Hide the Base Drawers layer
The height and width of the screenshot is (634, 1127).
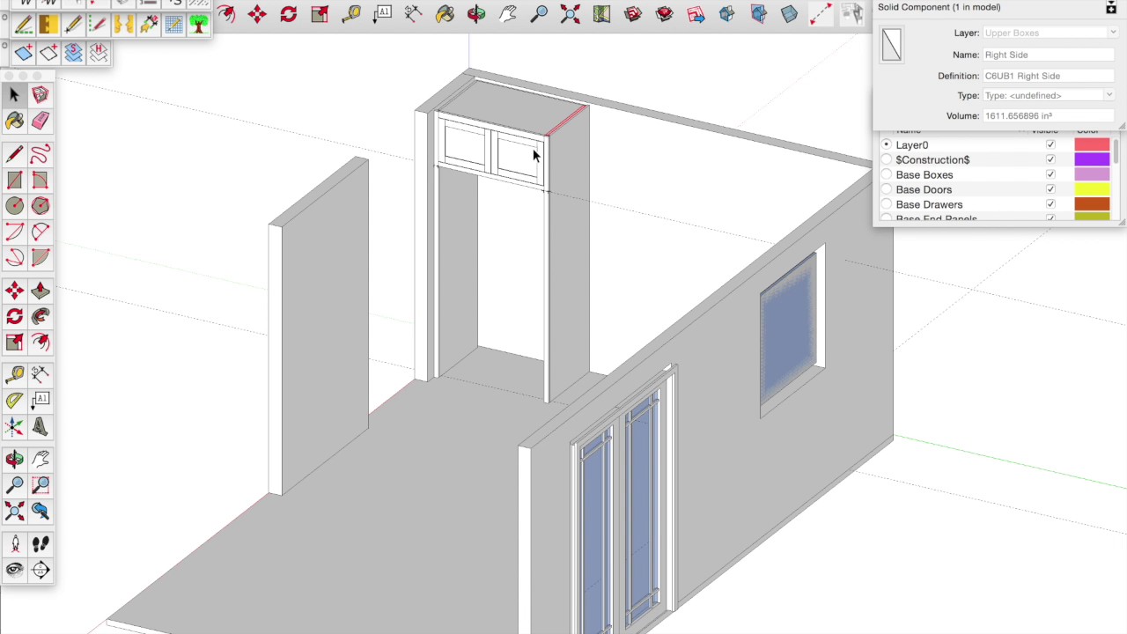(1050, 204)
